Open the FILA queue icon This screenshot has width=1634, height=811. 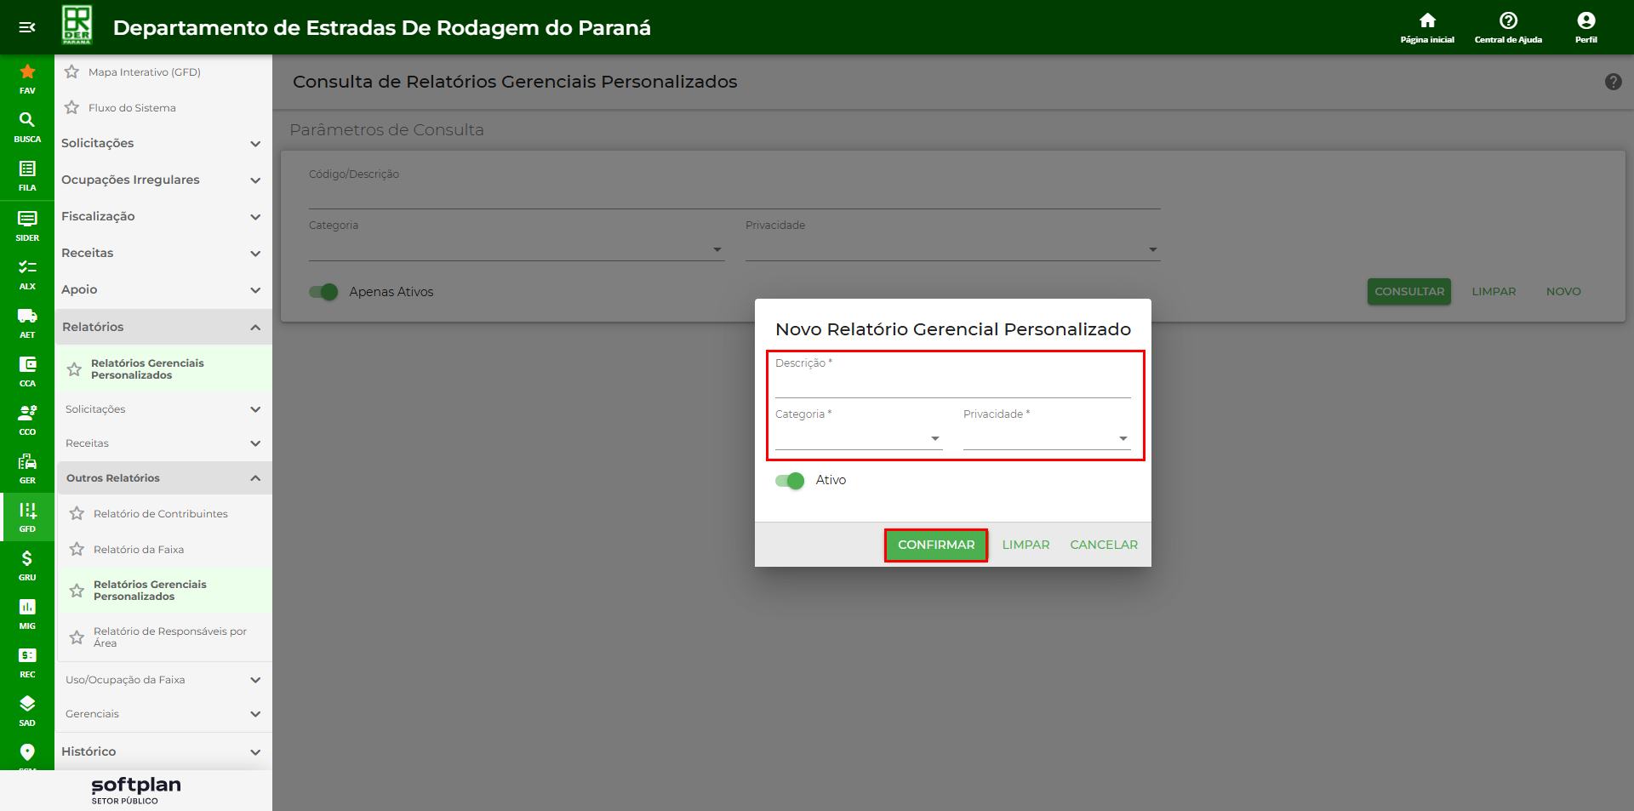(x=27, y=174)
